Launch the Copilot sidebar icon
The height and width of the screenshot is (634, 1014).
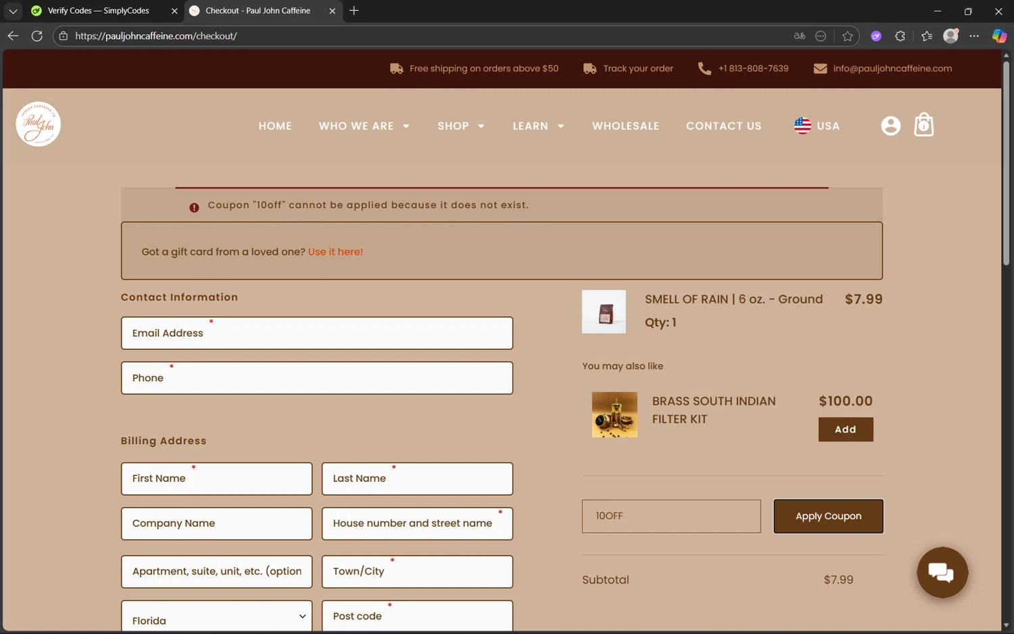pyautogui.click(x=999, y=36)
